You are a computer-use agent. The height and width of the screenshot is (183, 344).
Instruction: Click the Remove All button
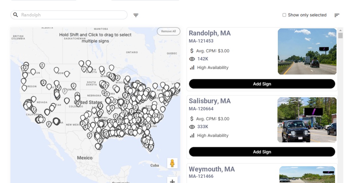pos(168,31)
